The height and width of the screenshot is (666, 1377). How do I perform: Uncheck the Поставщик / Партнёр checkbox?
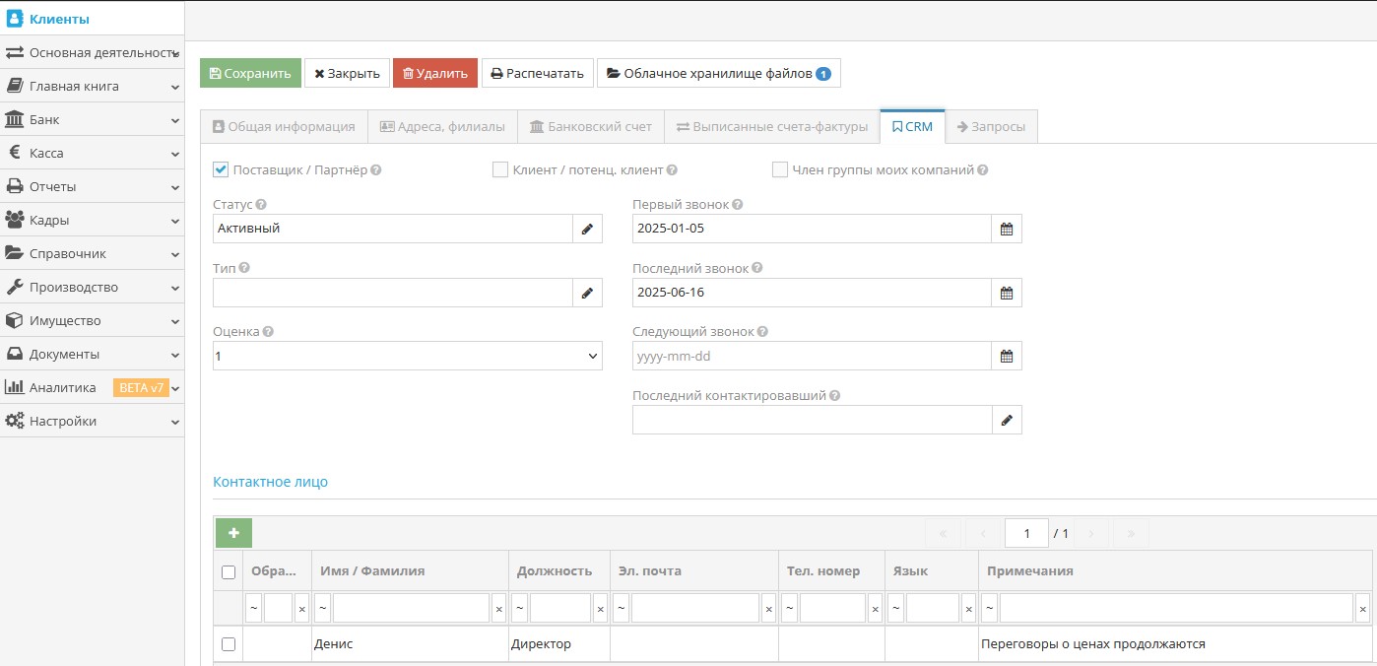pos(220,168)
